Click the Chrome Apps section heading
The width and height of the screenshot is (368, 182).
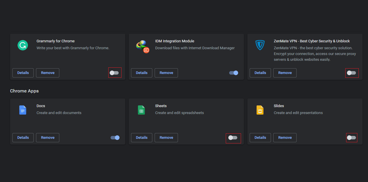[x=24, y=91]
